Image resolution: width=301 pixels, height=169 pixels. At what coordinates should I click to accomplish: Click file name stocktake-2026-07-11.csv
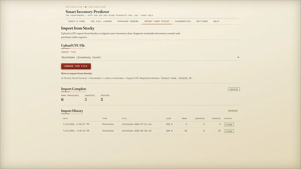[137, 124]
